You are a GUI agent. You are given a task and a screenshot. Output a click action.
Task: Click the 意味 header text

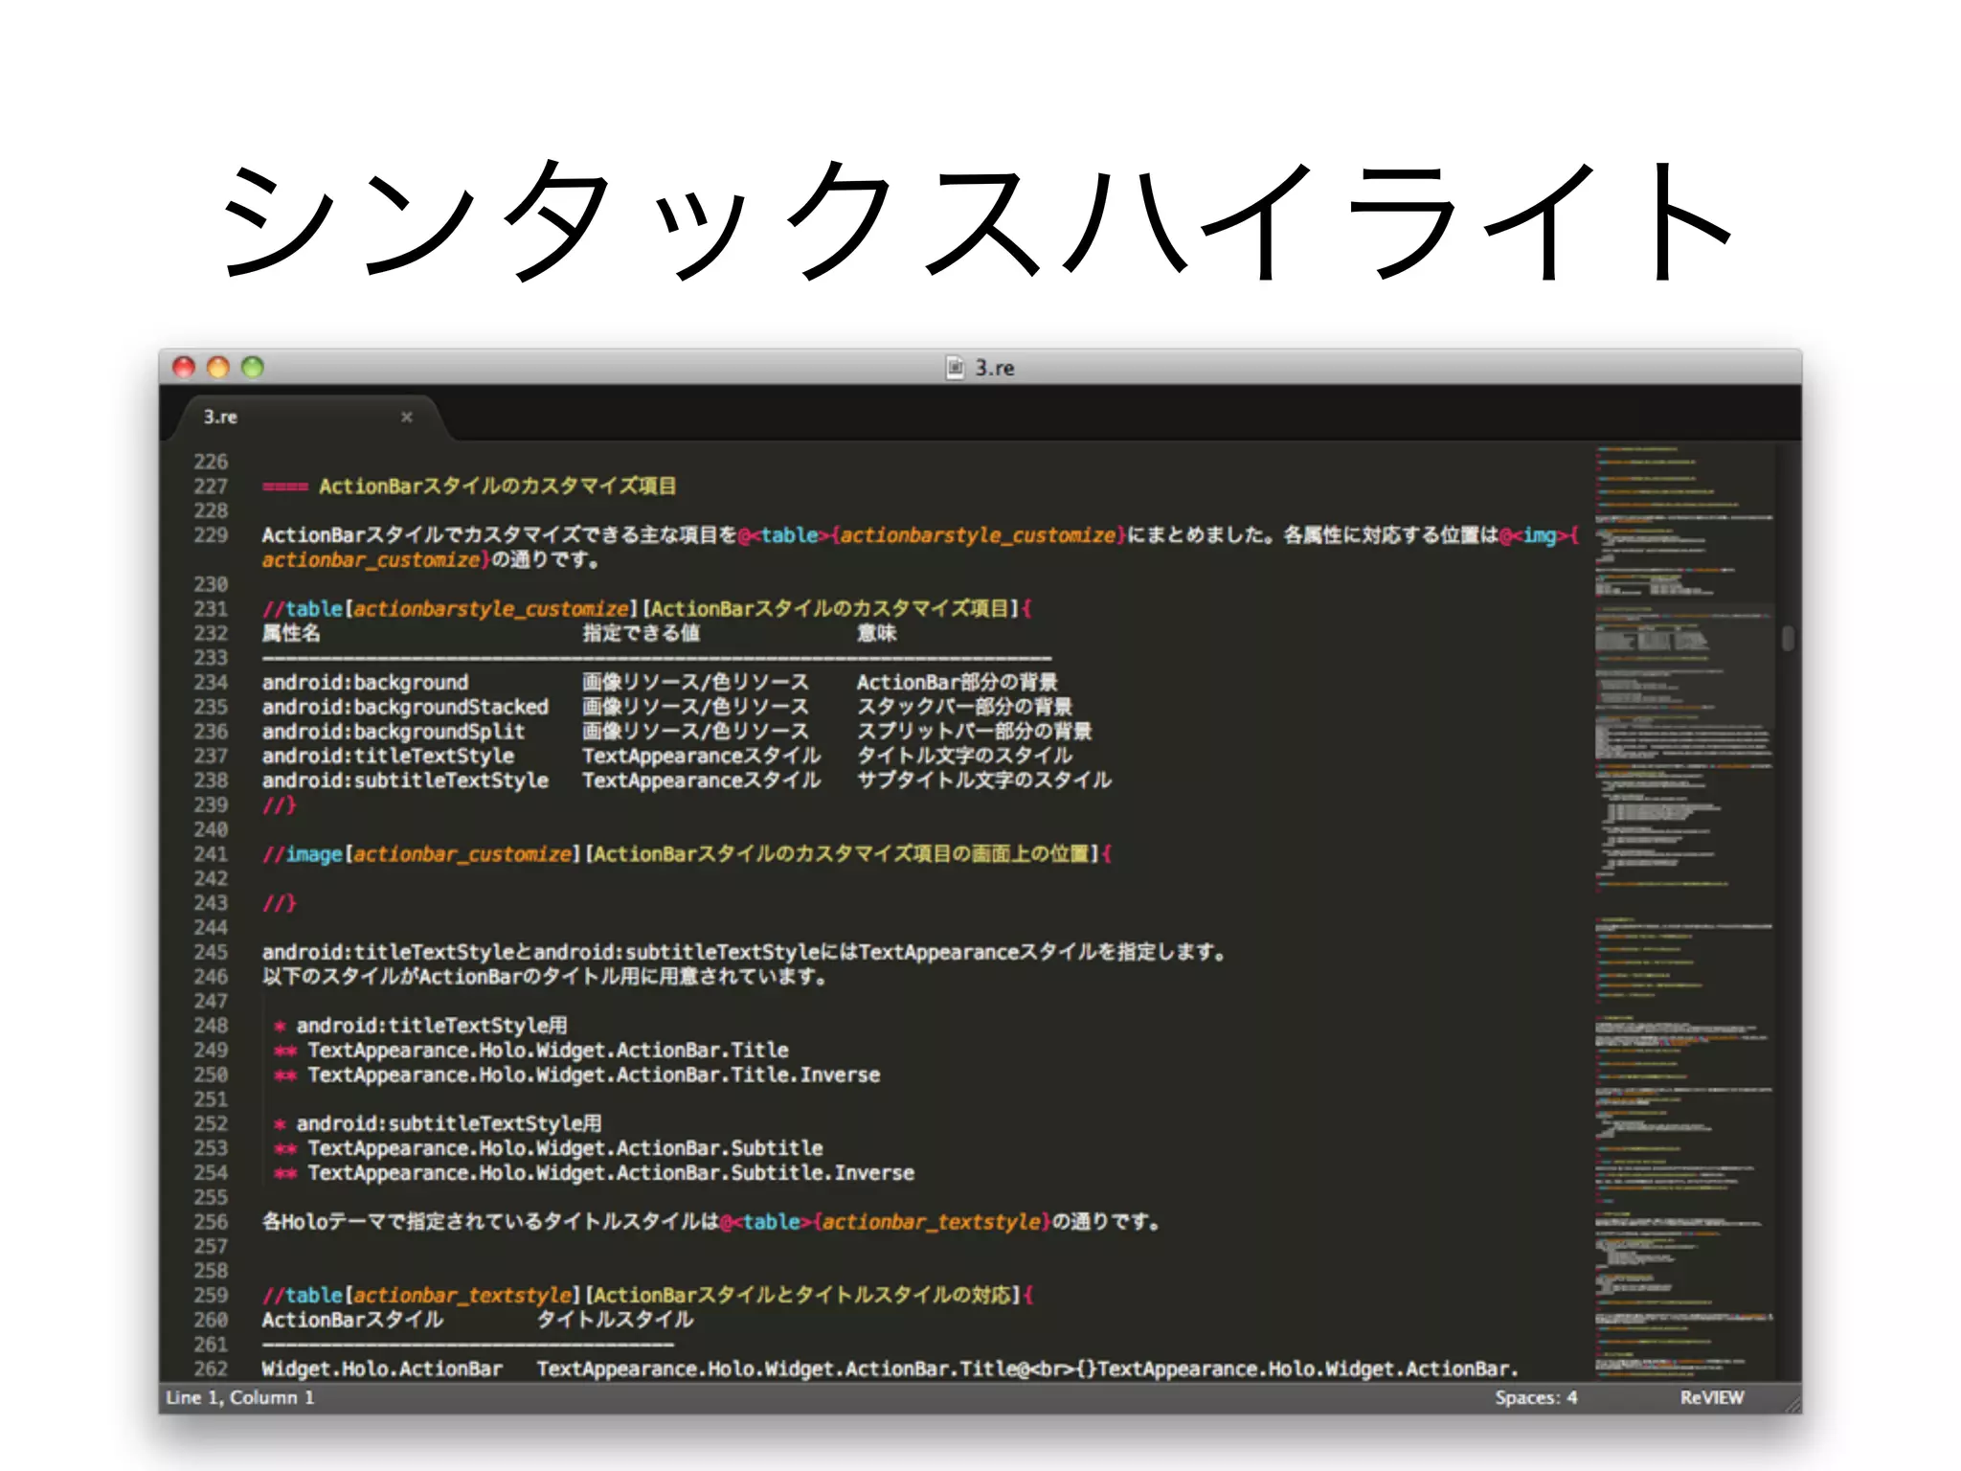[876, 633]
